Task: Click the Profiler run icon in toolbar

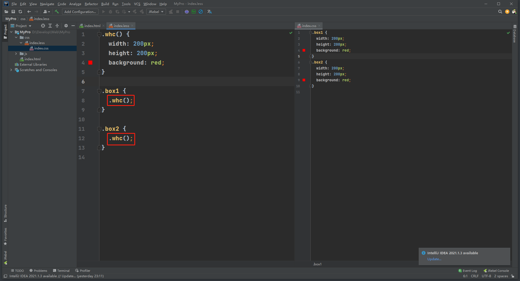Action: [124, 12]
